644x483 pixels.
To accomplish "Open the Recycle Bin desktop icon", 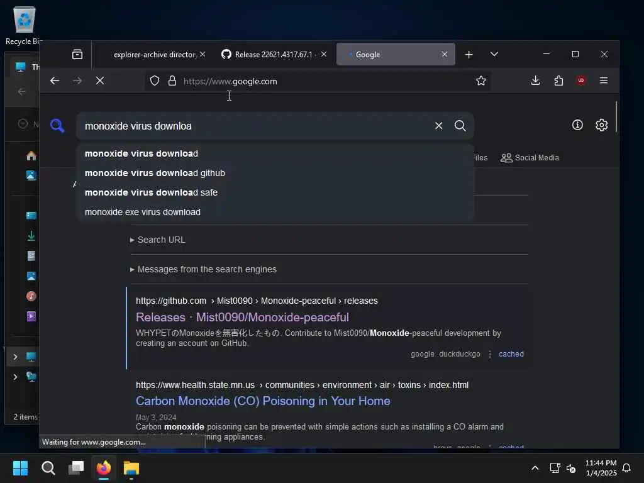I will click(x=25, y=25).
